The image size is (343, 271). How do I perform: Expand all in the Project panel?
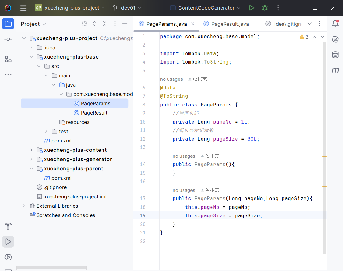(x=95, y=24)
